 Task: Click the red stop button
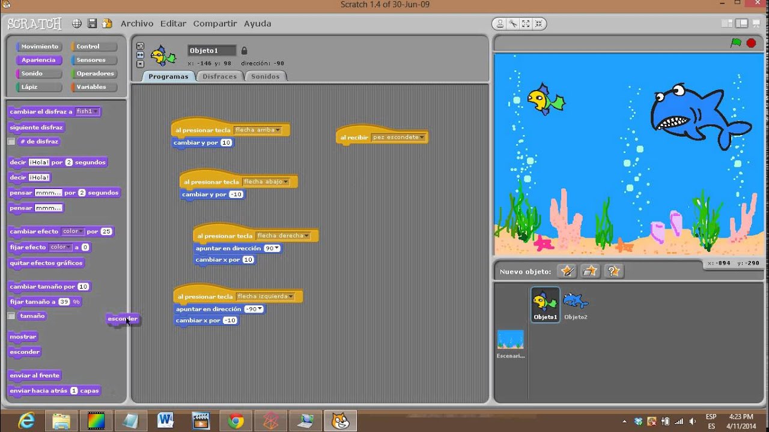tap(751, 43)
